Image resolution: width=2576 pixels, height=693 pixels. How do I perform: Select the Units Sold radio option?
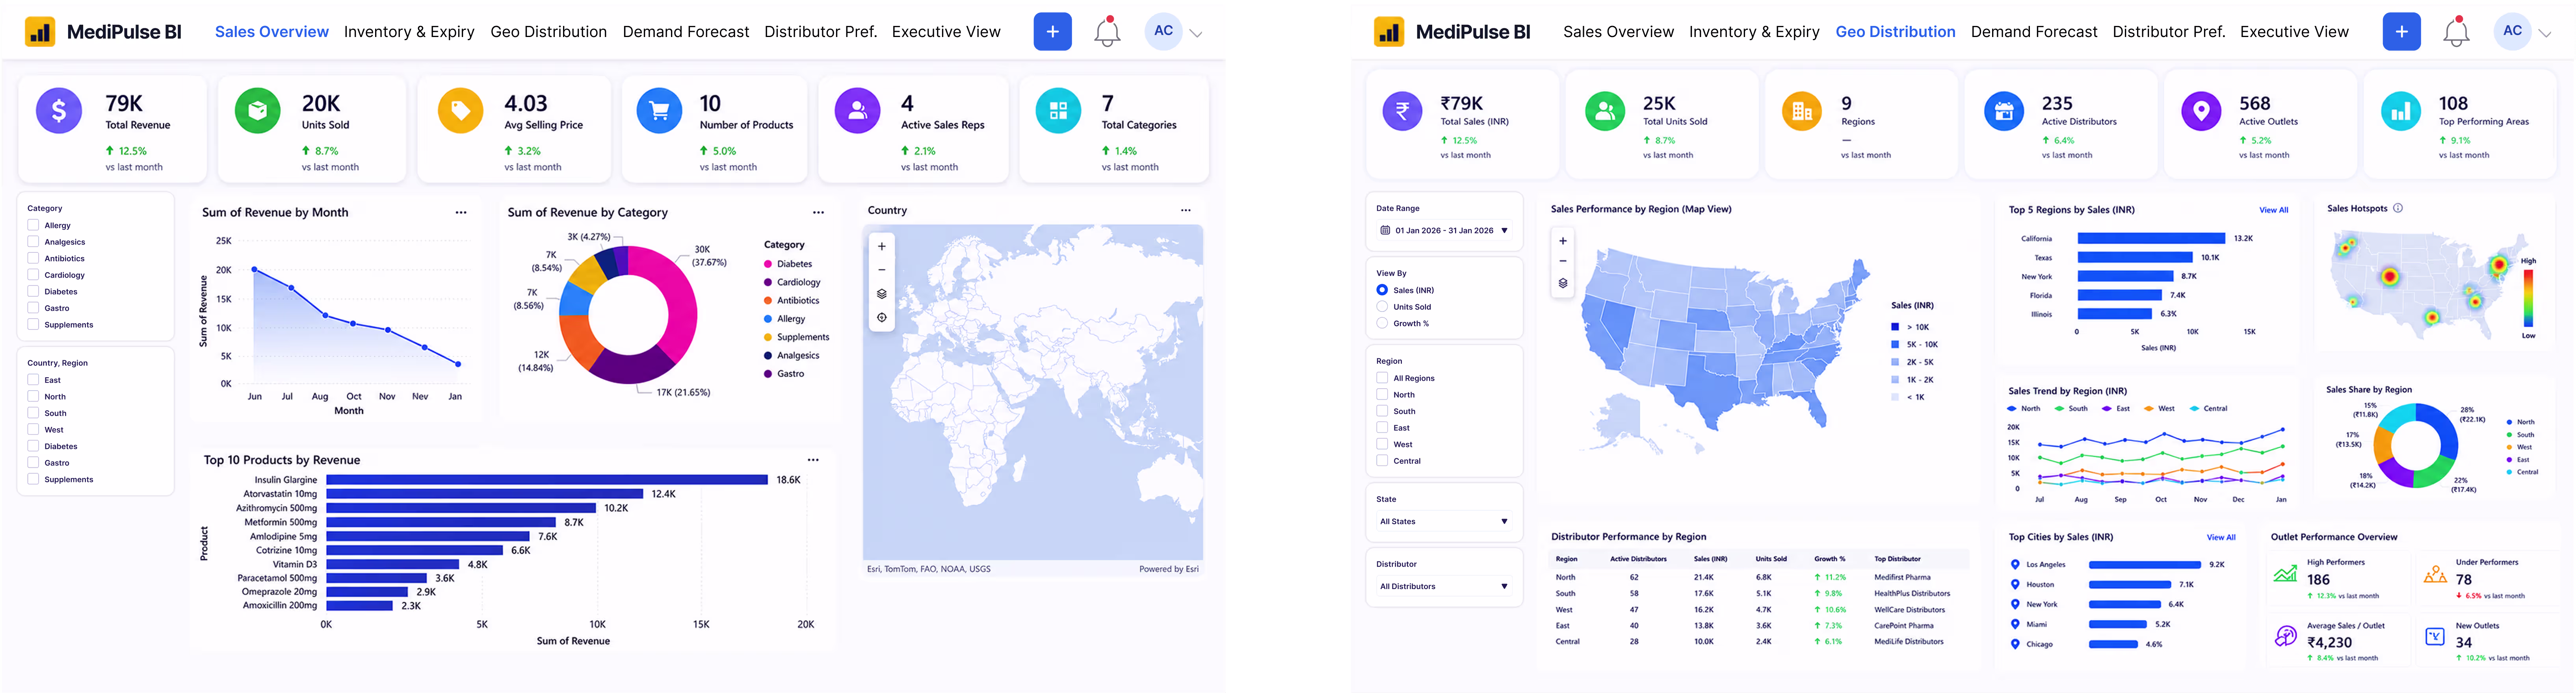[x=1382, y=307]
